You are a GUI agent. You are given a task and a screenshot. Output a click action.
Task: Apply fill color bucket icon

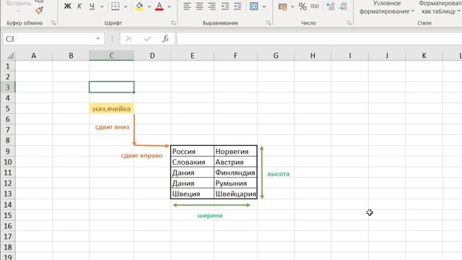click(139, 6)
